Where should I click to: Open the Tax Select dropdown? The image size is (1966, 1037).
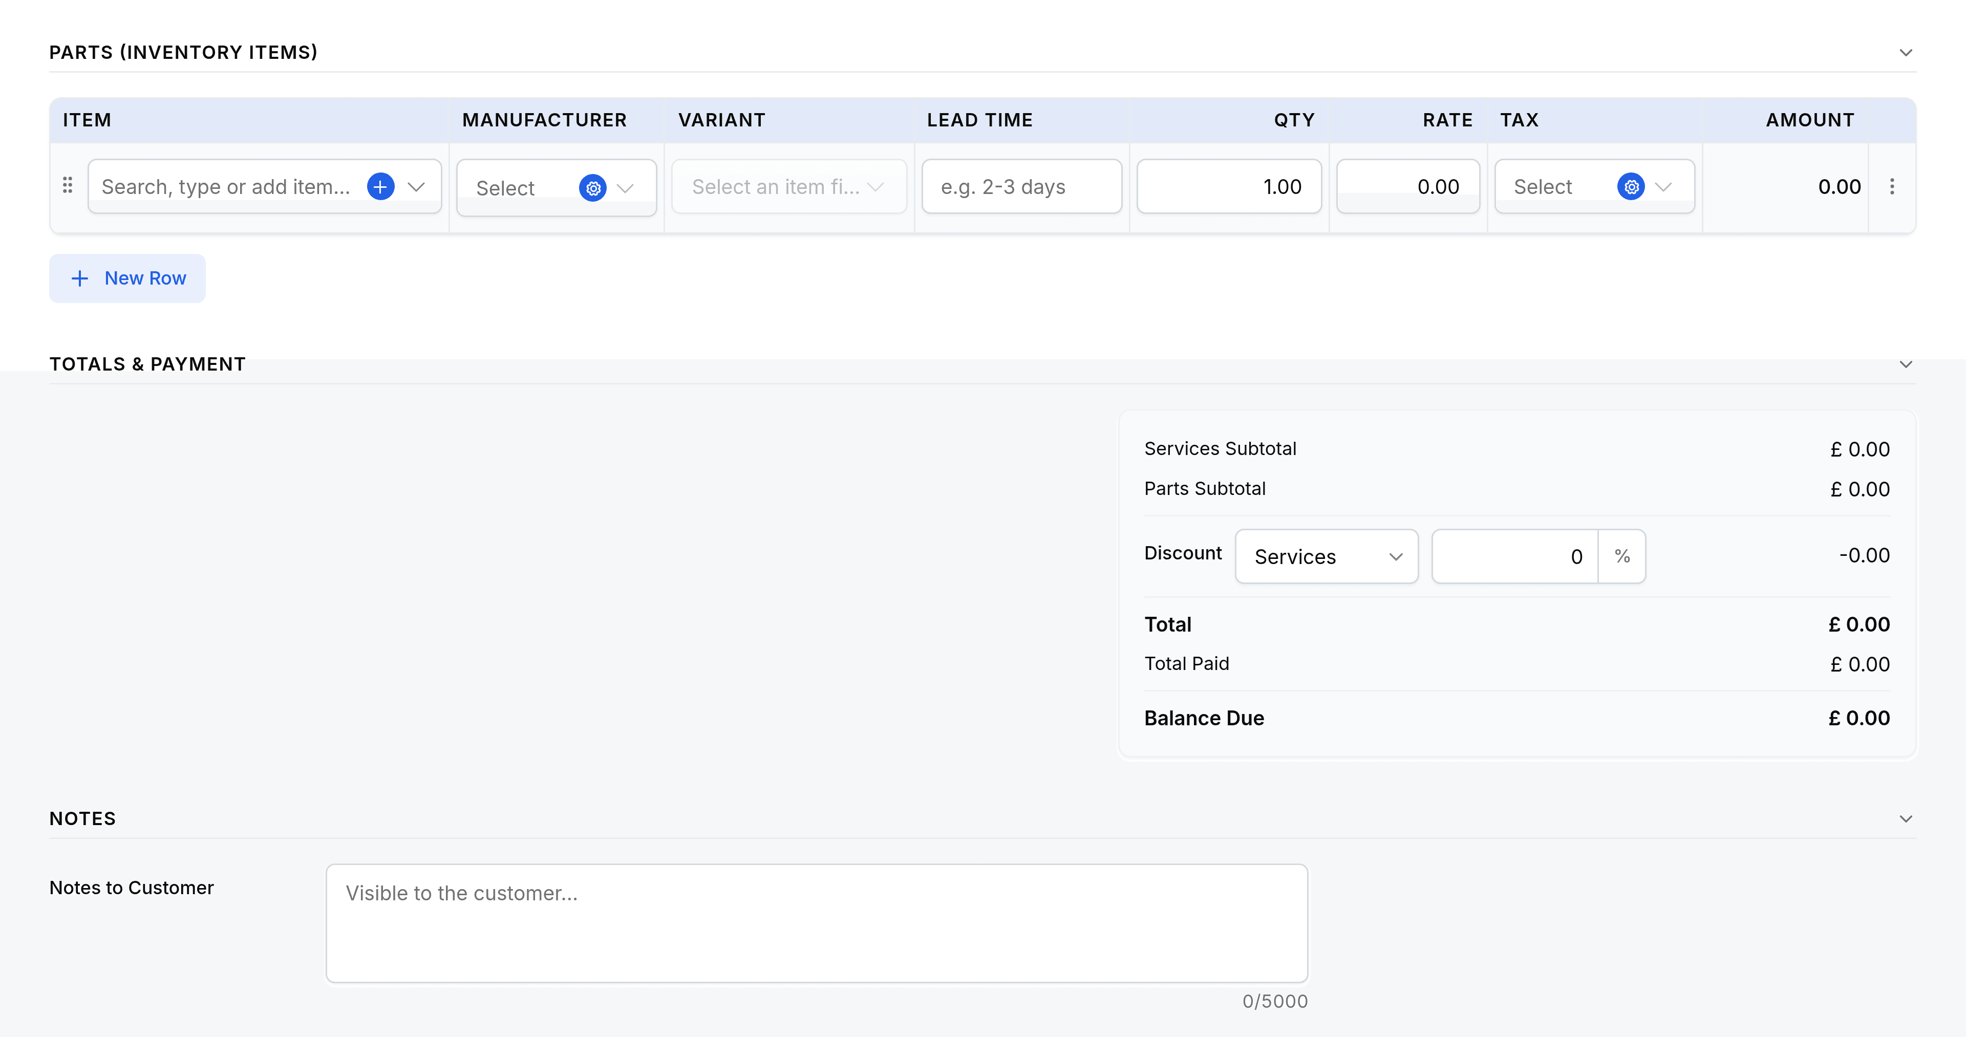1594,187
